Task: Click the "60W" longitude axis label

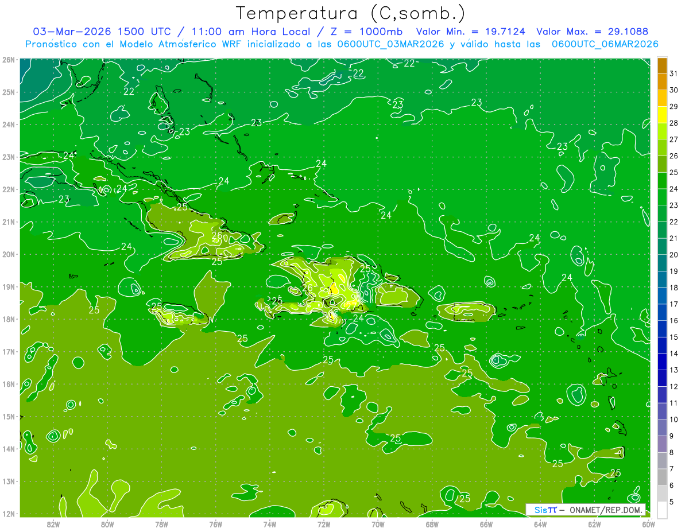Action: click(x=649, y=524)
